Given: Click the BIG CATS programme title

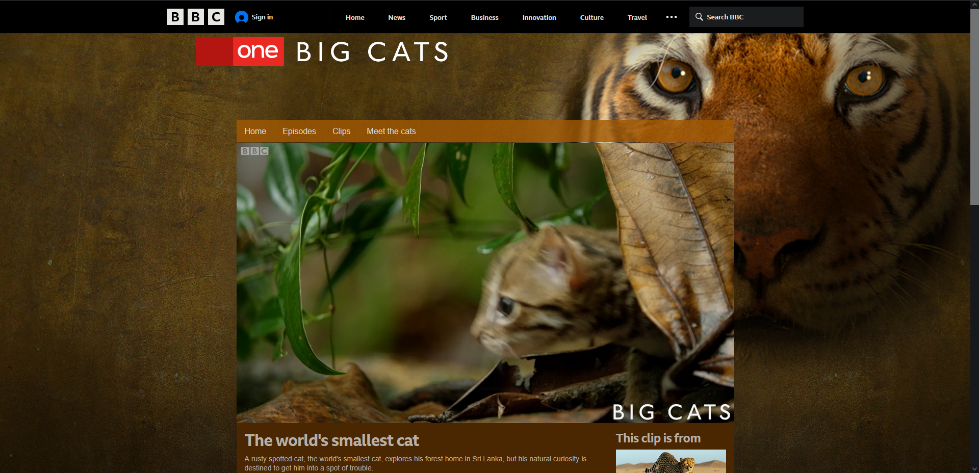Looking at the screenshot, I should 373,52.
